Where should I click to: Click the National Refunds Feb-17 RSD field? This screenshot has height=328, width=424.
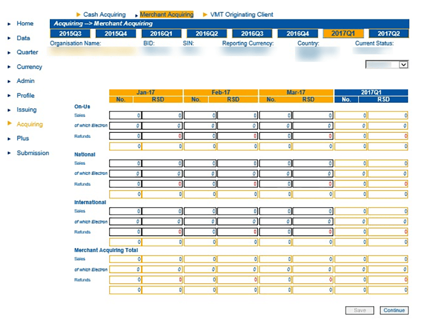click(237, 184)
